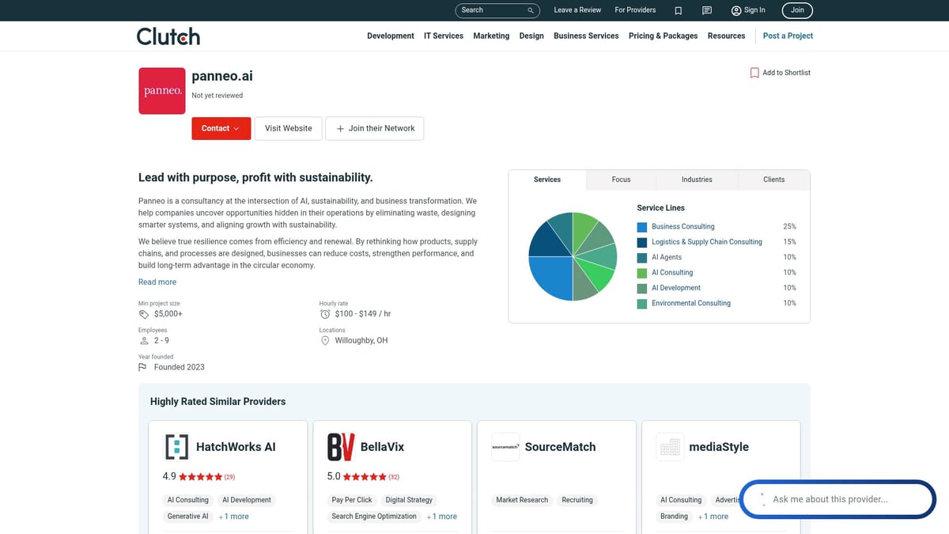
Task: Click the search magnifier icon
Action: tap(531, 10)
